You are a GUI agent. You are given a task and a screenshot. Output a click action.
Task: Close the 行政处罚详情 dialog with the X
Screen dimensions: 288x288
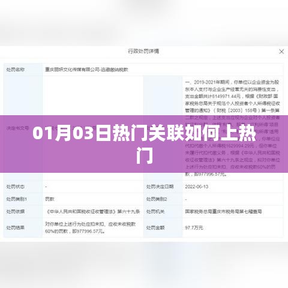pyautogui.click(x=281, y=52)
